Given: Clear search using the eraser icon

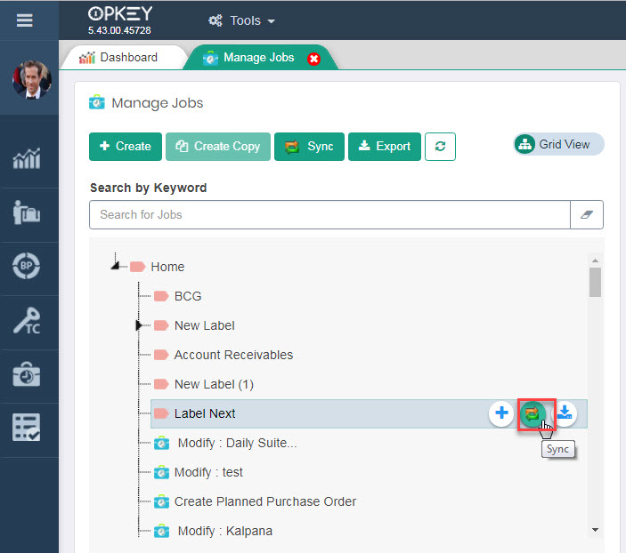Looking at the screenshot, I should pyautogui.click(x=586, y=214).
